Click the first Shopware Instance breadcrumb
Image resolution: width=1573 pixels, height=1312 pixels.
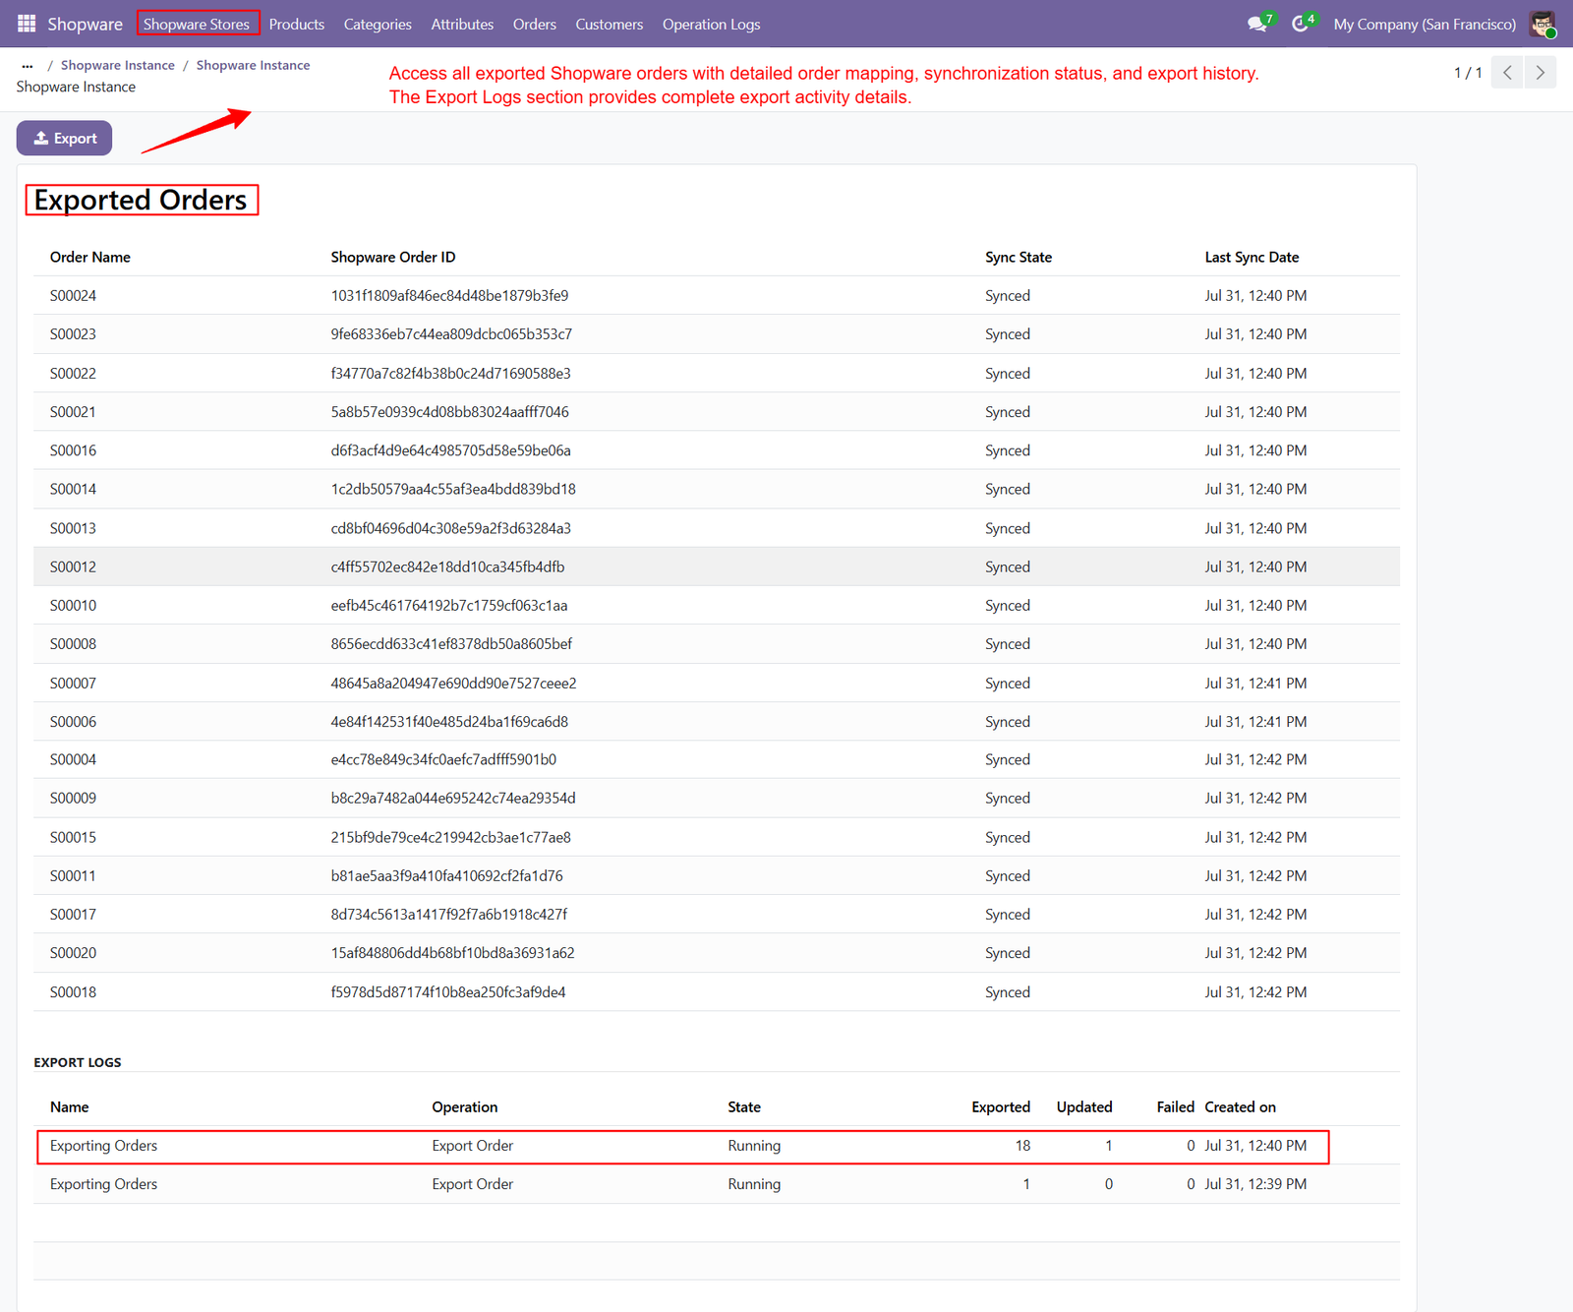118,65
